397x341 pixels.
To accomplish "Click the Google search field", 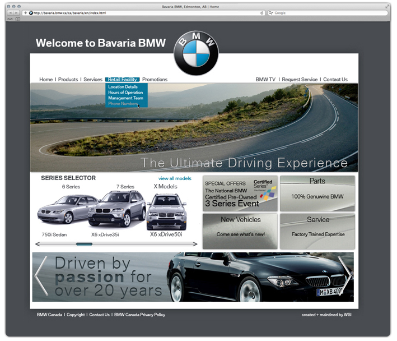I will 328,13.
